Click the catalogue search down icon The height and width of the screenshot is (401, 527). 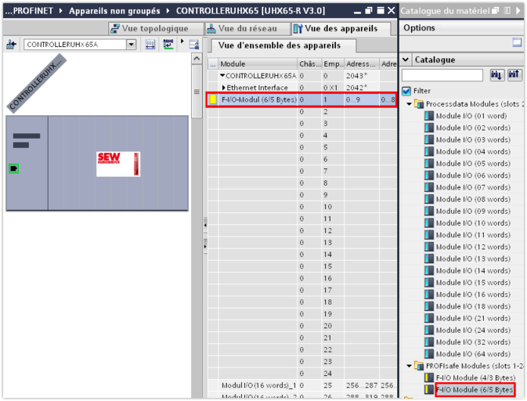[496, 75]
